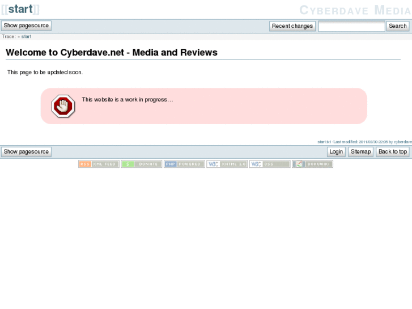The image size is (412, 309).
Task: Click the 'Last modified' footer text
Action: pyautogui.click(x=365, y=142)
